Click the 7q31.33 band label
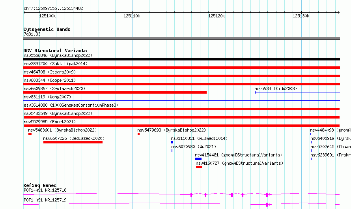Image resolution: width=351 pixels, height=209 pixels. pos(32,34)
